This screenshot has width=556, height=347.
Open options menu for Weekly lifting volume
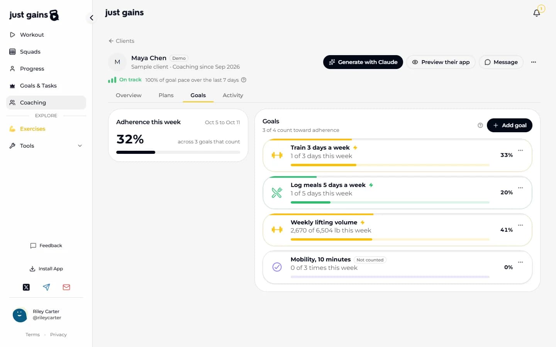tap(520, 225)
